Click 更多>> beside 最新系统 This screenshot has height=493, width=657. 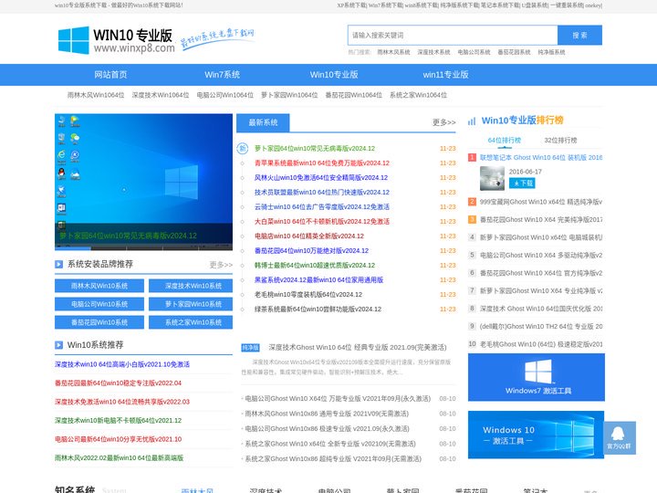pos(444,122)
